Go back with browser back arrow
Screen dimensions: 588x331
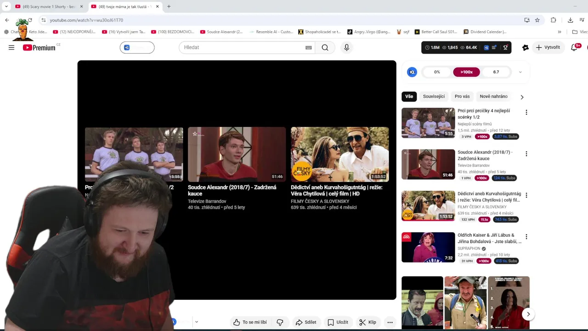click(7, 20)
